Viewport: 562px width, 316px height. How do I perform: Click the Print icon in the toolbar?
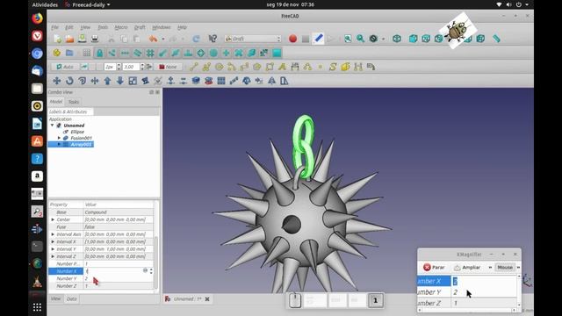[95, 39]
